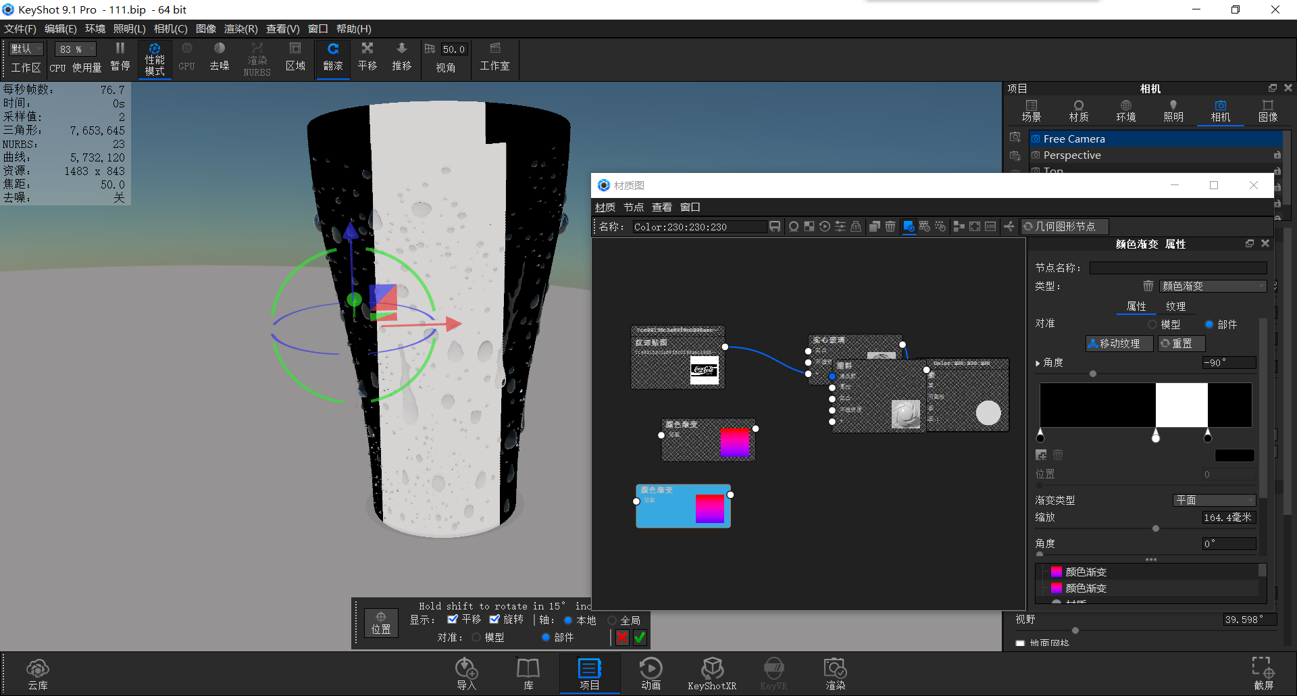This screenshot has height=696, width=1297.
Task: Click the delete node trash icon in material graph
Action: tap(890, 226)
